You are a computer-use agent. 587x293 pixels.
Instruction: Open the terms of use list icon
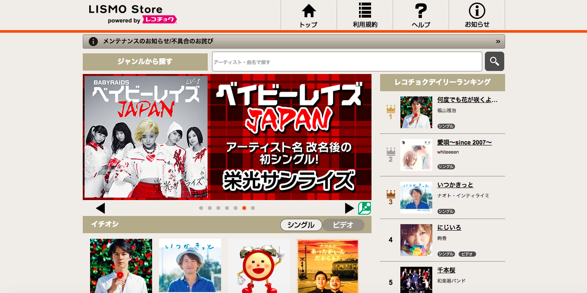365,11
